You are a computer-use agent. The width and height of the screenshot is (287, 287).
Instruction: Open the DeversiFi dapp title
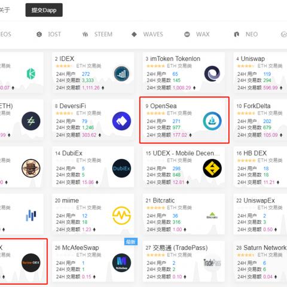pos(73,106)
